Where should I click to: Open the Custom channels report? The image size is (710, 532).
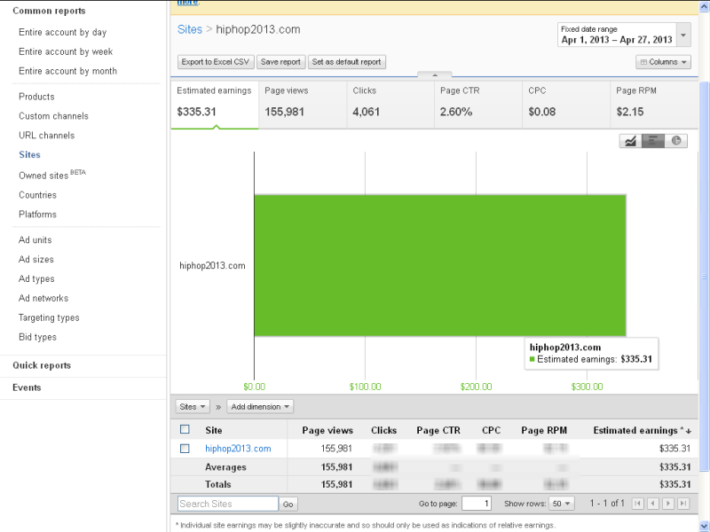pos(53,116)
